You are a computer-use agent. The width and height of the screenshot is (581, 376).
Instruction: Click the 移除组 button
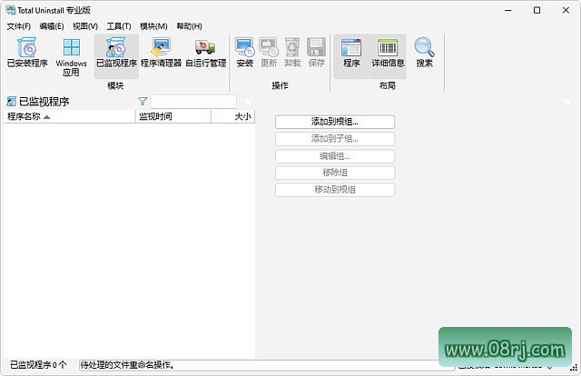click(x=335, y=173)
